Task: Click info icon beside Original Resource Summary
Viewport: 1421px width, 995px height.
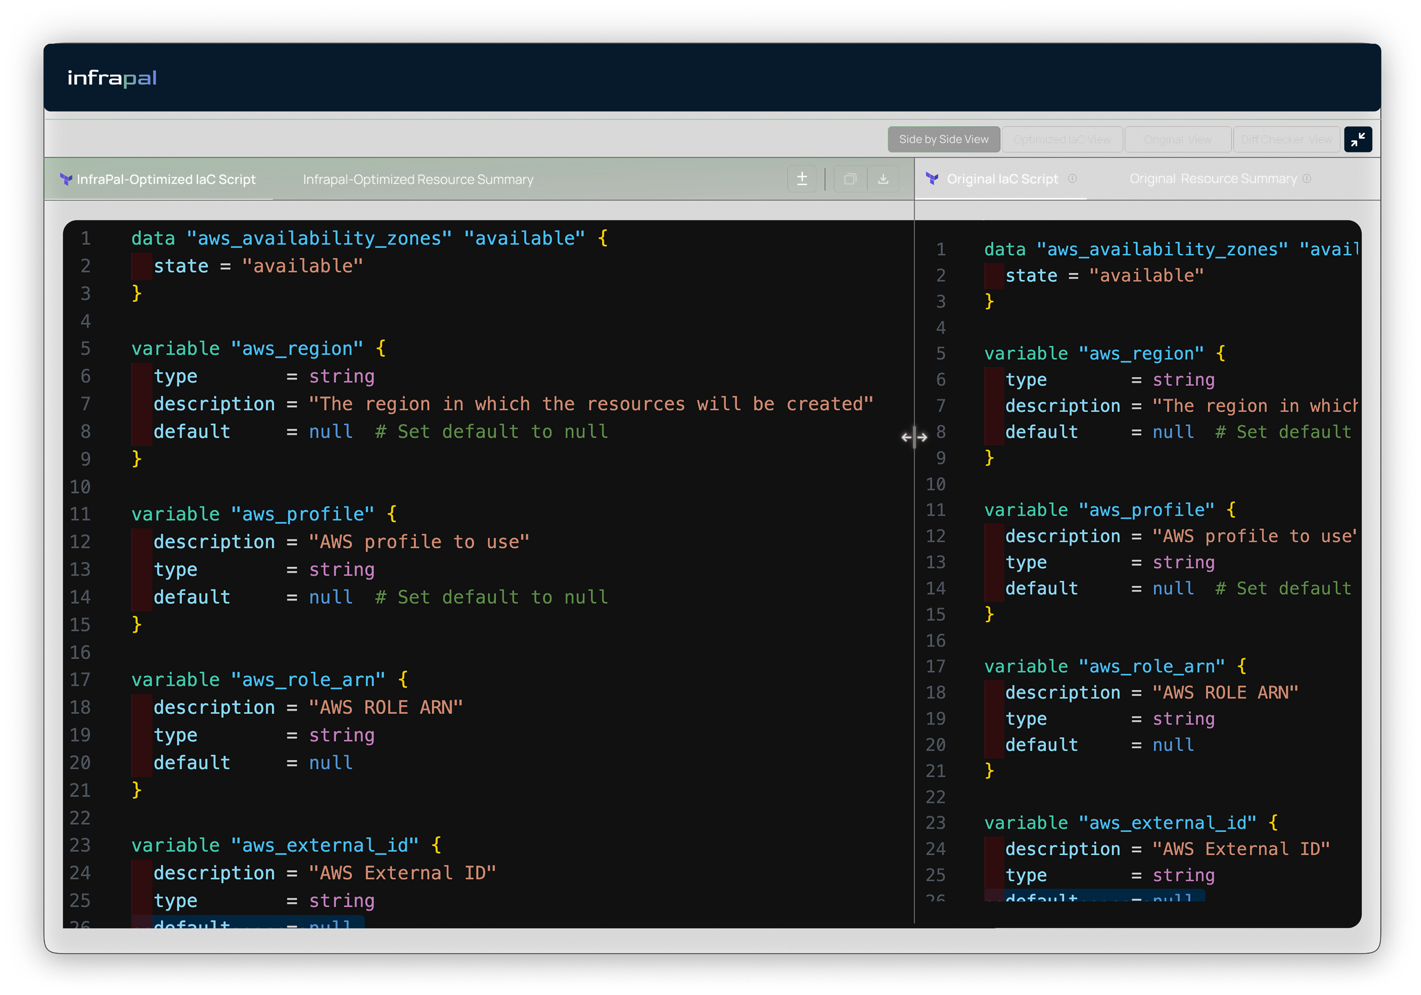Action: (1306, 179)
